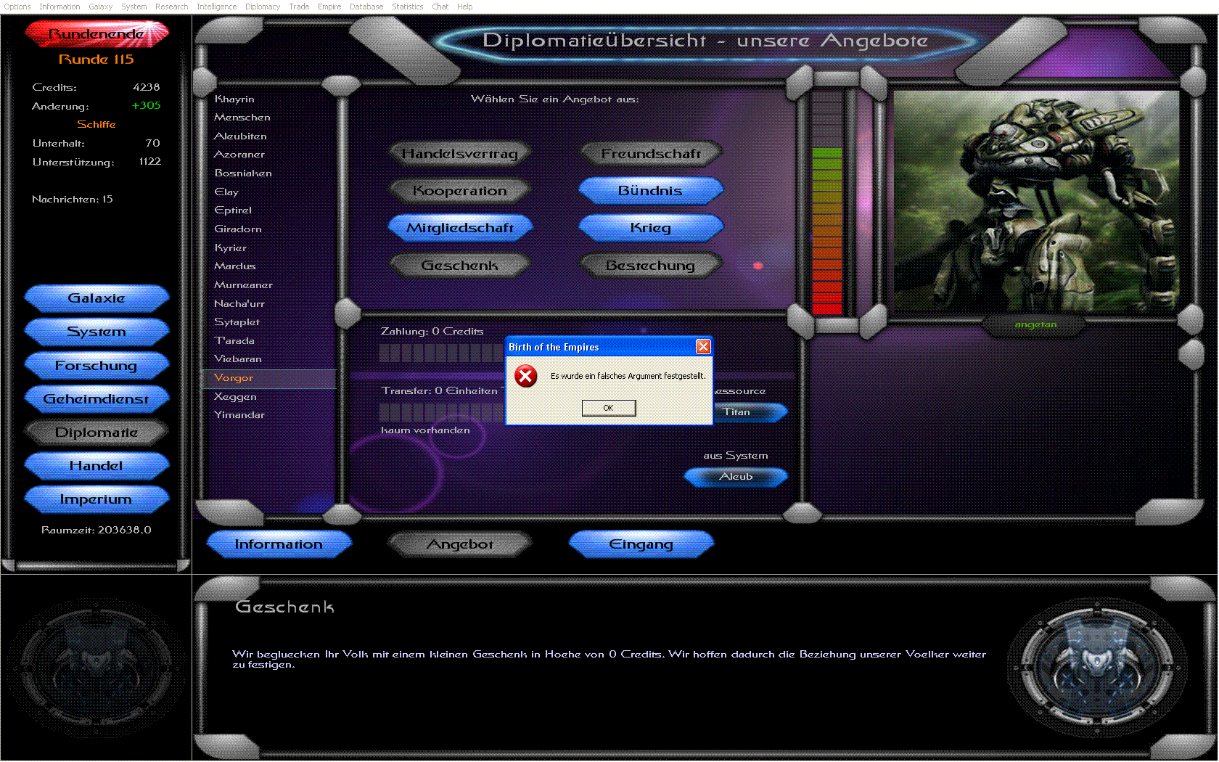This screenshot has height=762, width=1219.
Task: Select the Mitgliedschaft offer option
Action: click(460, 228)
